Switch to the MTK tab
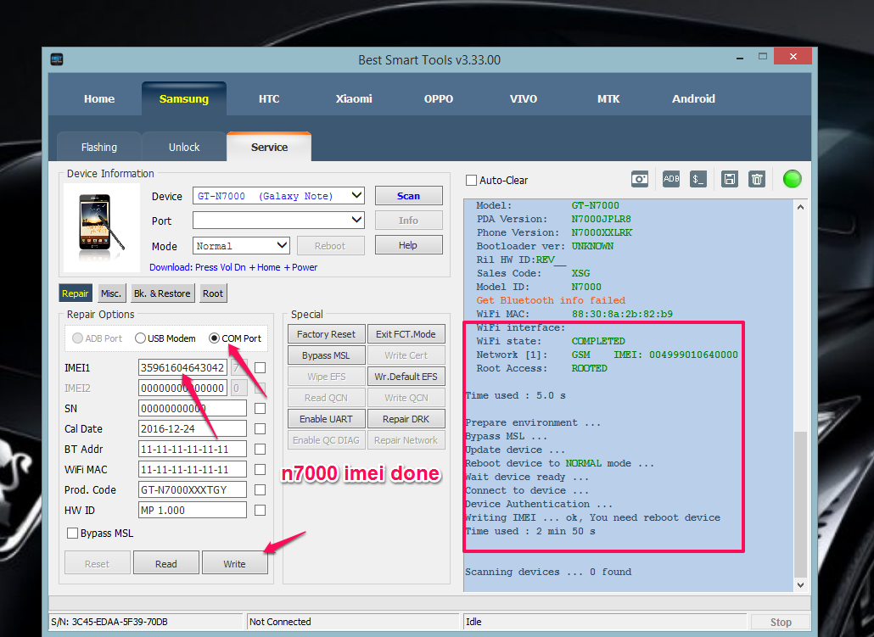 pos(608,98)
